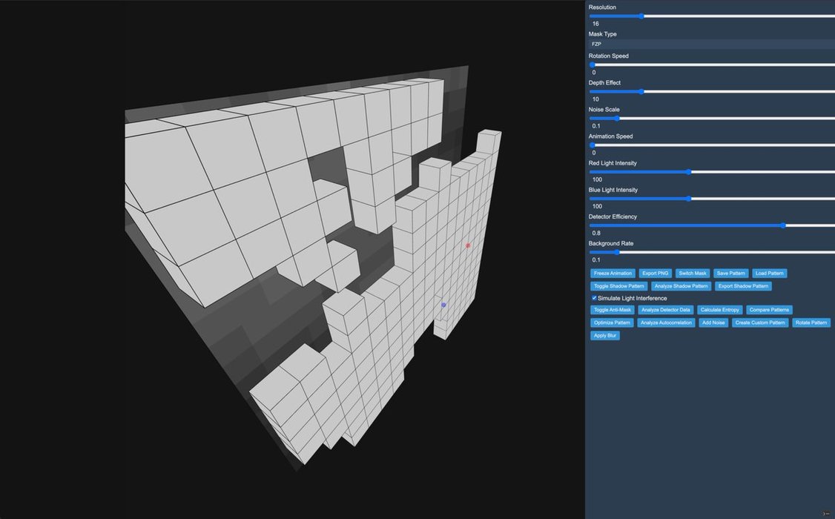This screenshot has height=519, width=835.
Task: Click the red light marker in 3D view
Action: click(x=468, y=245)
